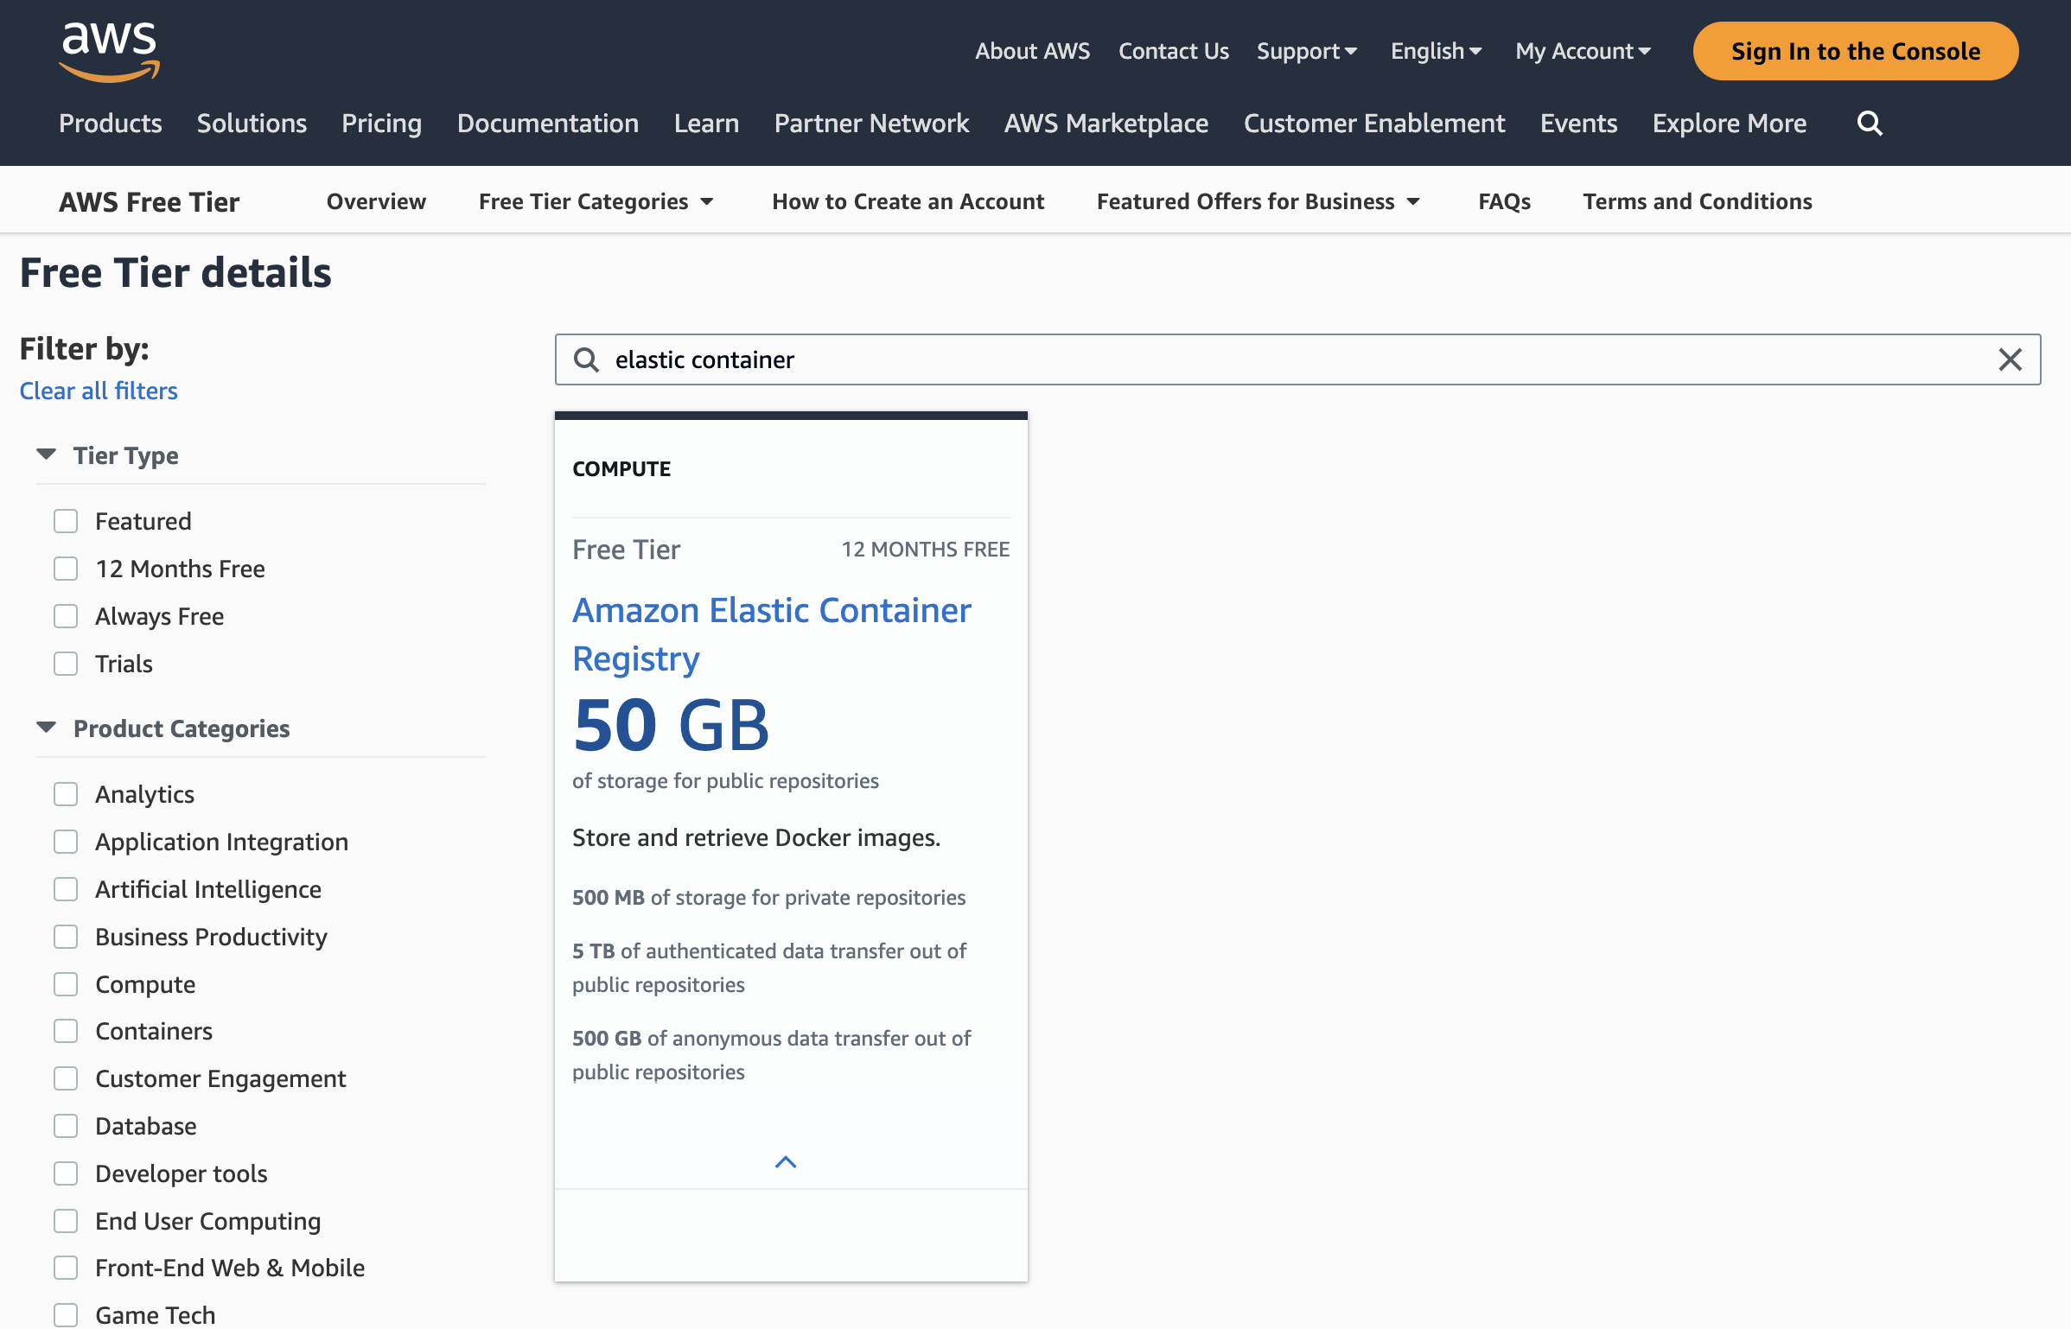Screen dimensions: 2071x1329
Task: Open Amazon Elastic Container Registry link
Action: pyautogui.click(x=772, y=634)
